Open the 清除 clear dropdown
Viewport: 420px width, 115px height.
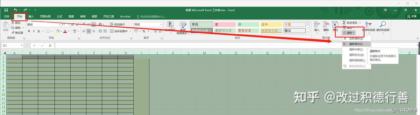(x=349, y=33)
